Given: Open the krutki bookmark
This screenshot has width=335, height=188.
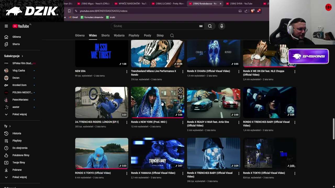Looking at the screenshot, I should [111, 17].
